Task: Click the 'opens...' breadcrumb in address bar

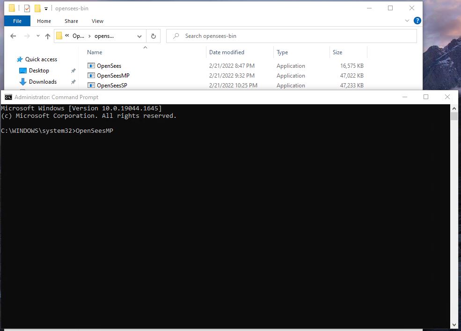Action: pos(104,36)
